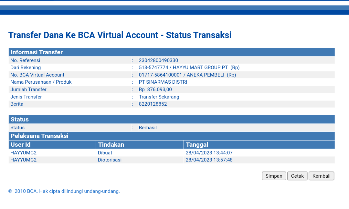Select the Diotorisasi action cell

(x=110, y=160)
